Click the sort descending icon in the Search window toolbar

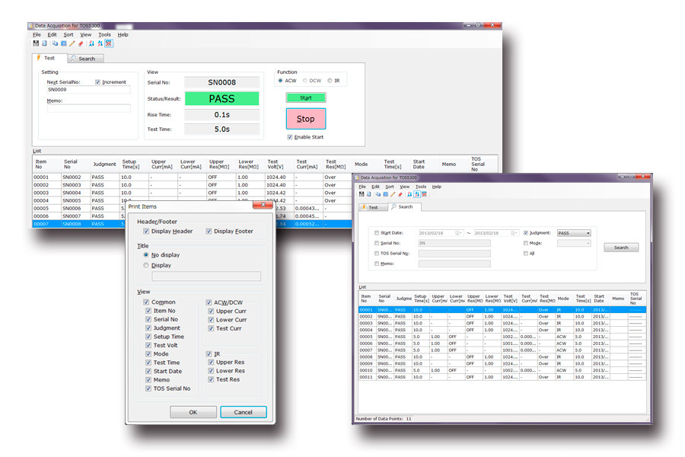416,194
